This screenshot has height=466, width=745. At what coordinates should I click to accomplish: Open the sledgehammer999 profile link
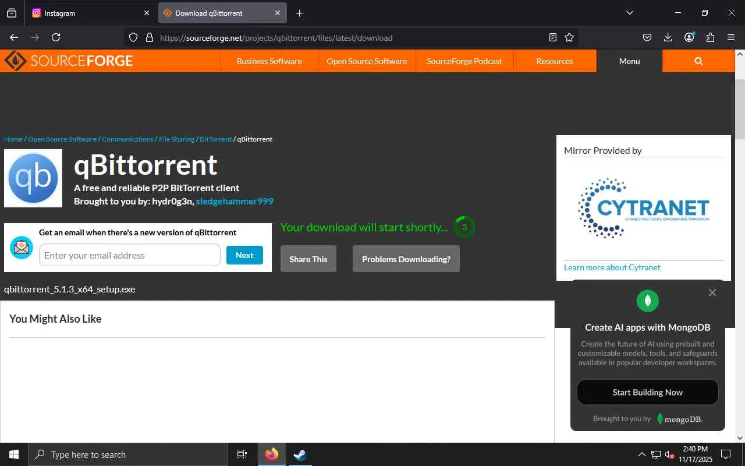(x=235, y=201)
